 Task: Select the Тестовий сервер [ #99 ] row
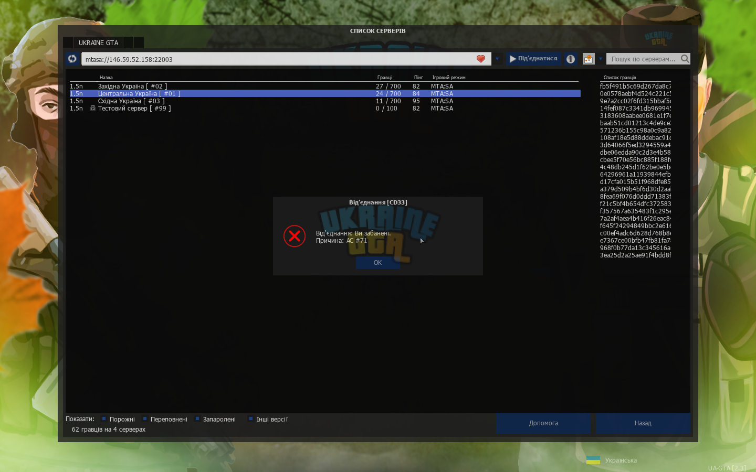click(x=325, y=108)
